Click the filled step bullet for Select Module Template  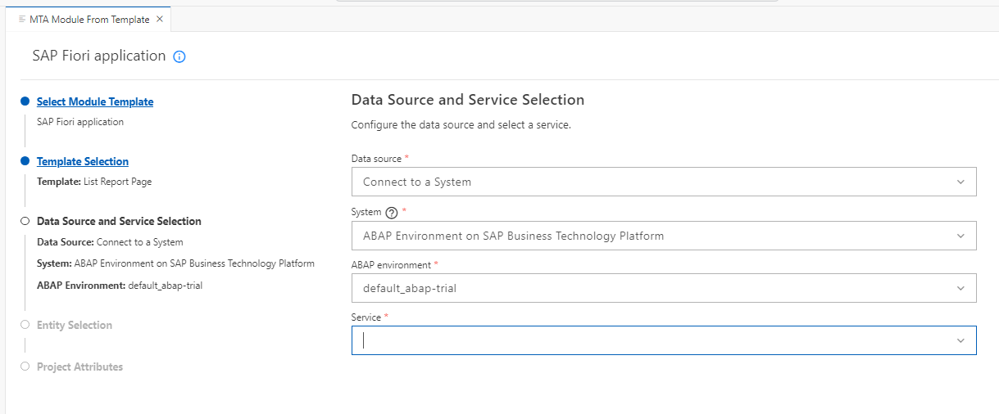coord(25,101)
